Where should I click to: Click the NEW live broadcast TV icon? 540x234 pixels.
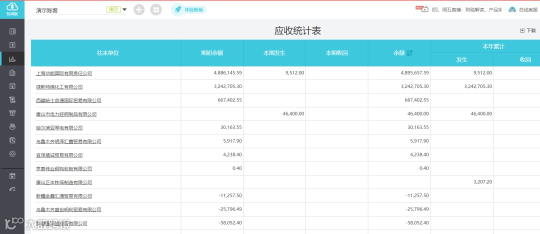tap(422, 9)
